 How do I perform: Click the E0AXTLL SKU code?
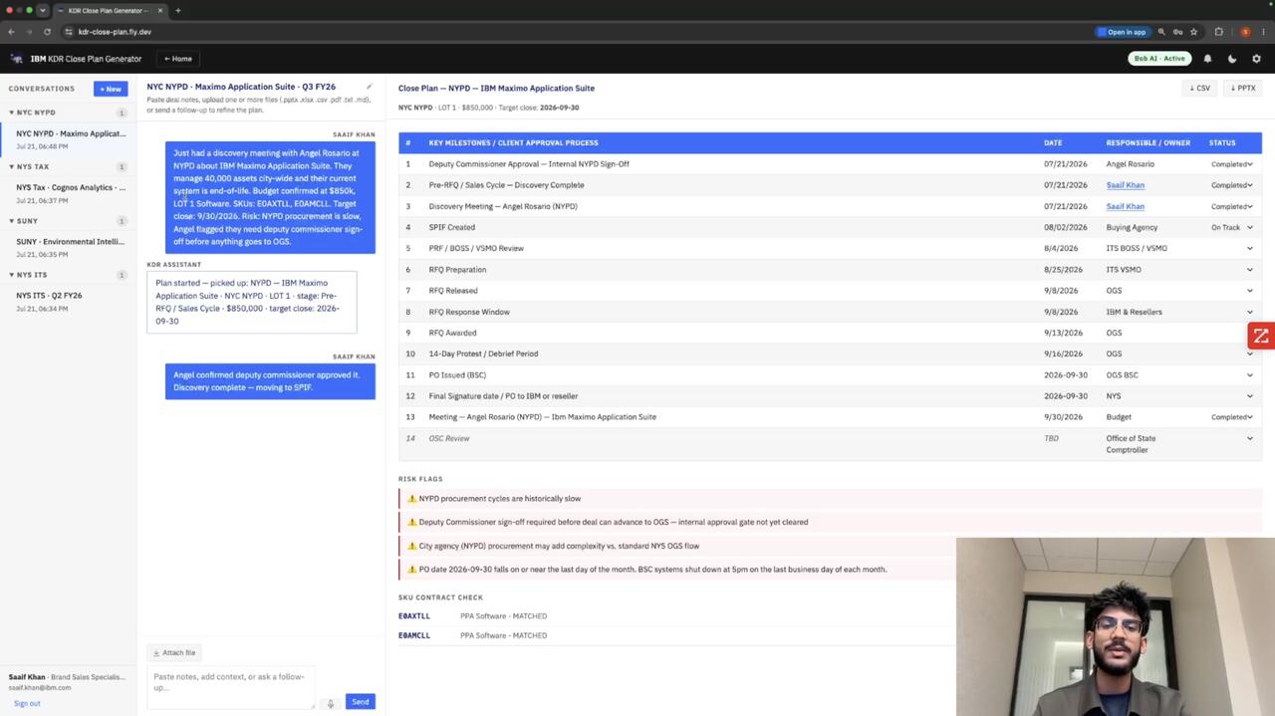(x=414, y=616)
